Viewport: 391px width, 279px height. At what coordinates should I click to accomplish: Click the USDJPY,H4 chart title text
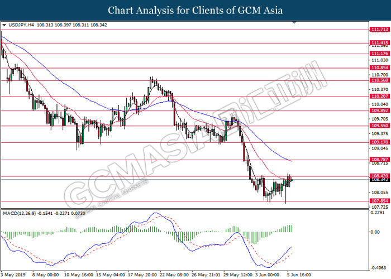coord(21,25)
